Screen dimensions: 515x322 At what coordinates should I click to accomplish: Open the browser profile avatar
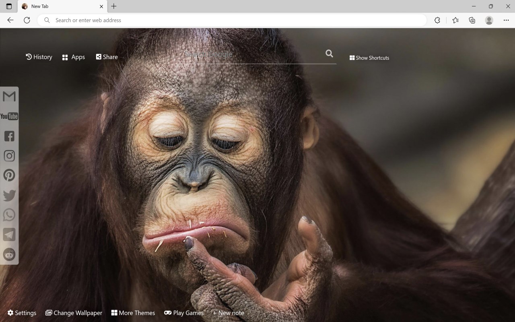489,20
